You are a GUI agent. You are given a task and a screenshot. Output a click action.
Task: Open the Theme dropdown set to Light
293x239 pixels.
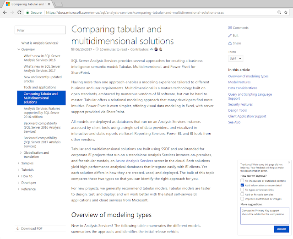tap(235, 58)
